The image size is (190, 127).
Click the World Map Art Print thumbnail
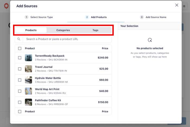28,91
